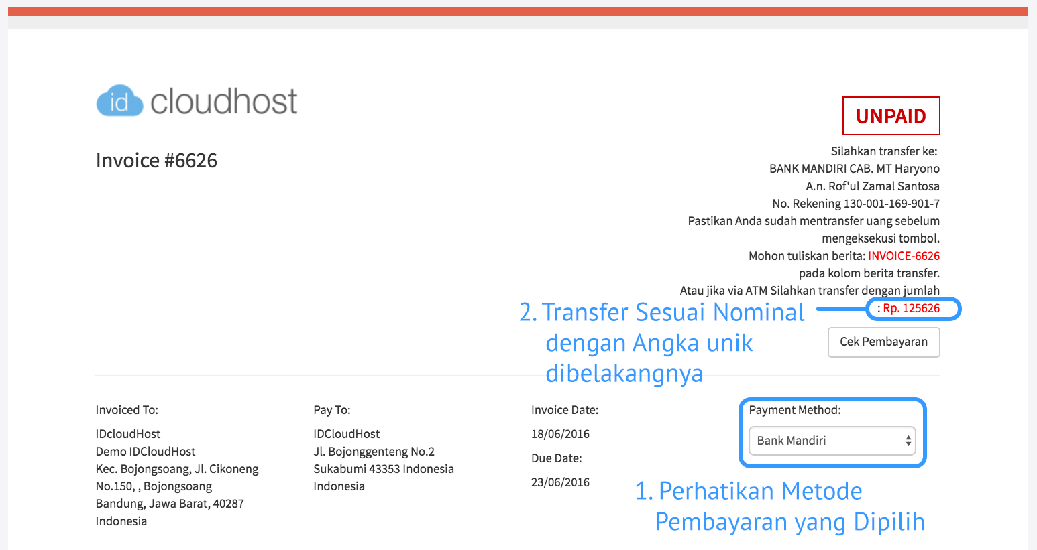The image size is (1037, 550).
Task: Click the IDCloudHost cloud logo icon
Action: tap(119, 101)
